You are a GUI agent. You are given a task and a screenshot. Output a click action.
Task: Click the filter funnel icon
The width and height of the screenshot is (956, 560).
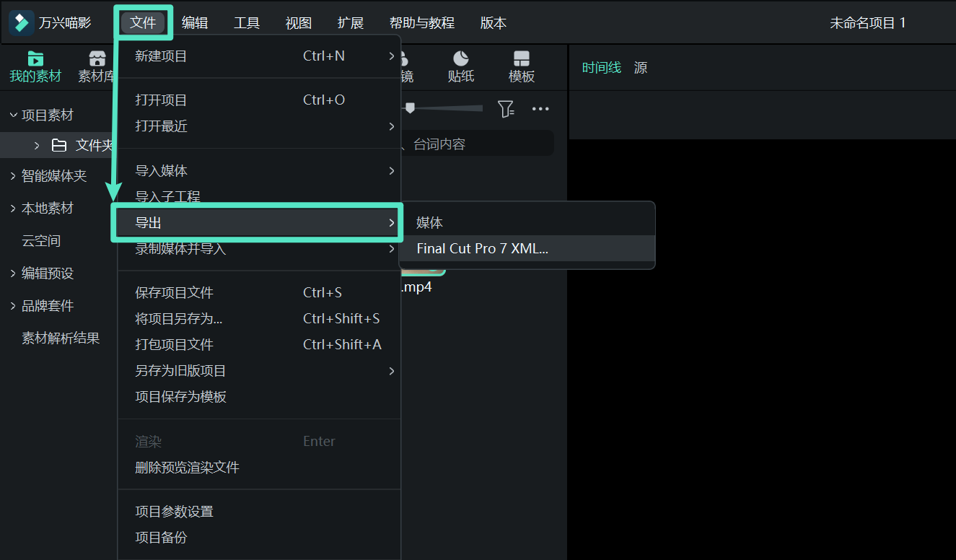[x=506, y=109]
